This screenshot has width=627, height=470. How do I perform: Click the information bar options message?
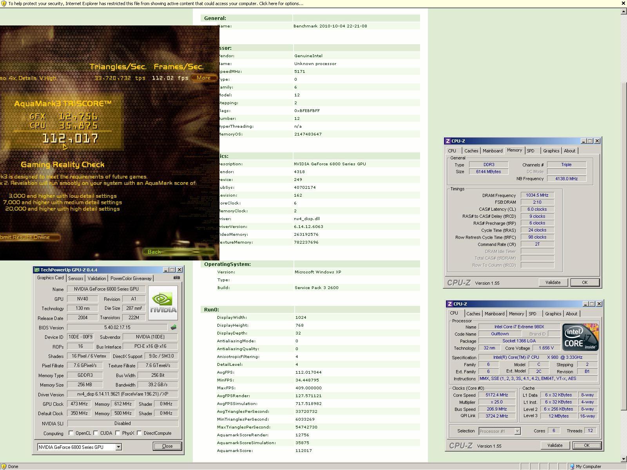(156, 4)
